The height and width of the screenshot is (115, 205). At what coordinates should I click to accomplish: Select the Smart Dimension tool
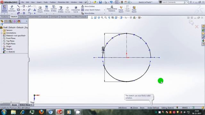(12, 9)
